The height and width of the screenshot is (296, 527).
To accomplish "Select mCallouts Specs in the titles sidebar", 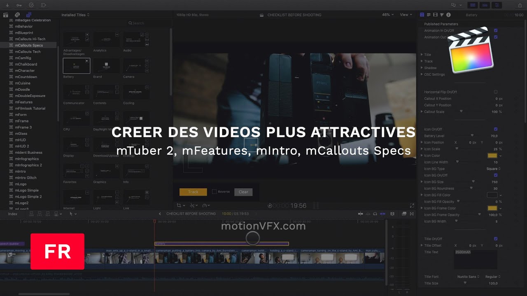I will click(x=28, y=45).
